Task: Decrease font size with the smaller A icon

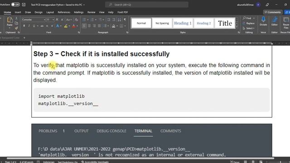Action: tap(62, 19)
